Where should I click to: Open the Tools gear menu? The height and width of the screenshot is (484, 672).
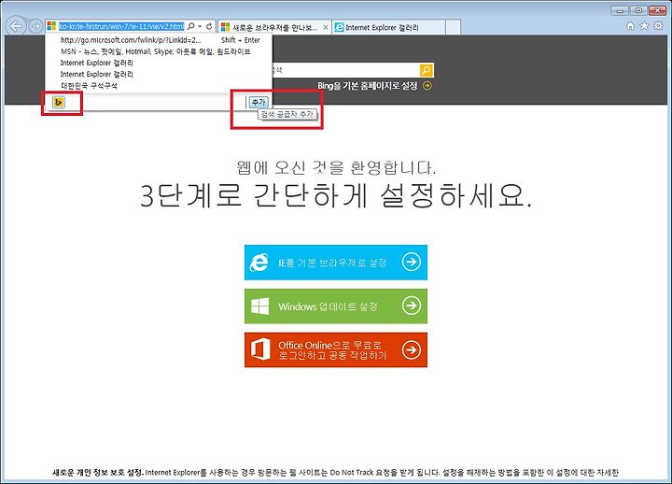coord(658,25)
